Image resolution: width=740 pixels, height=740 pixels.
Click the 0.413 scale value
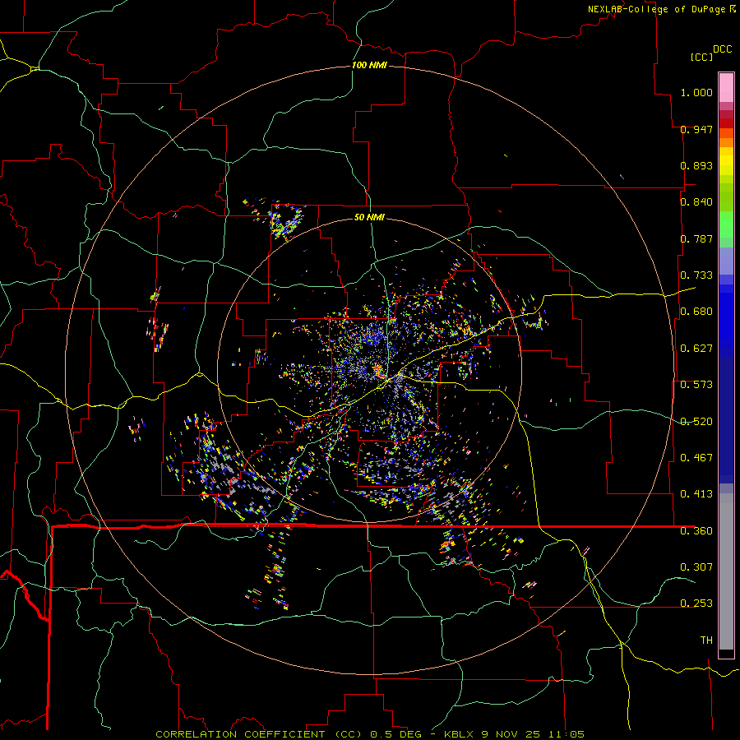pos(696,494)
